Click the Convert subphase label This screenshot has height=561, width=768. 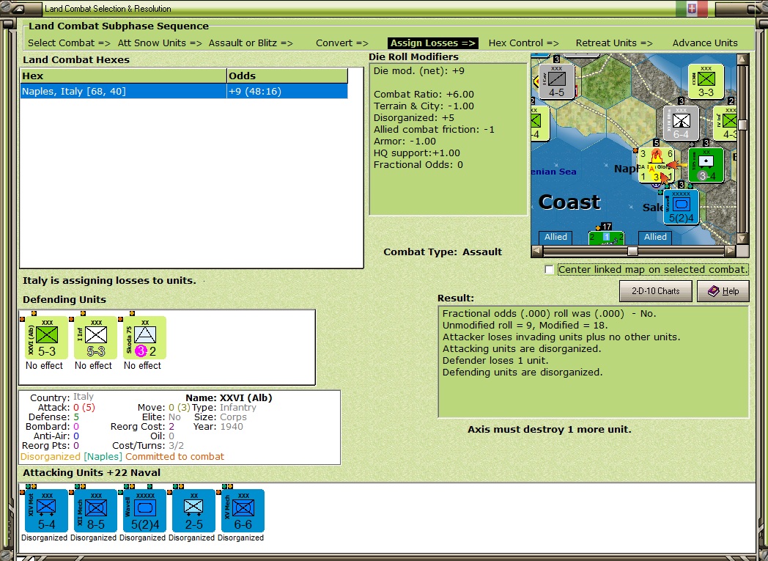pyautogui.click(x=342, y=43)
